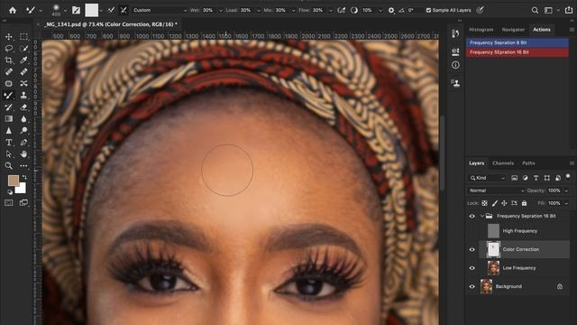Switch to the Channels tab

(x=503, y=163)
